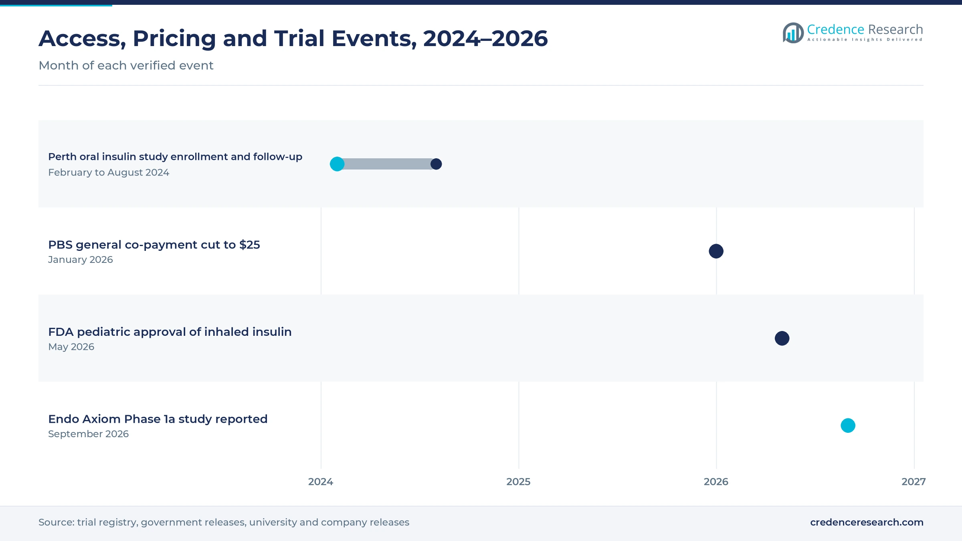Select the FDA pediatric approval May 2026 dot

[x=782, y=338]
